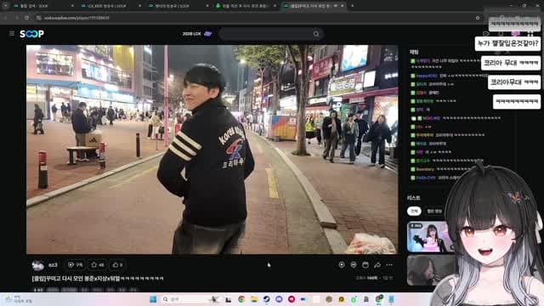This screenshot has width=544, height=306.
Task: Share the video using the arrow icon
Action: [377, 264]
